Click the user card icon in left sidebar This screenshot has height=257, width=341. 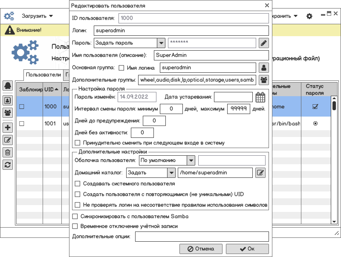tap(8, 100)
